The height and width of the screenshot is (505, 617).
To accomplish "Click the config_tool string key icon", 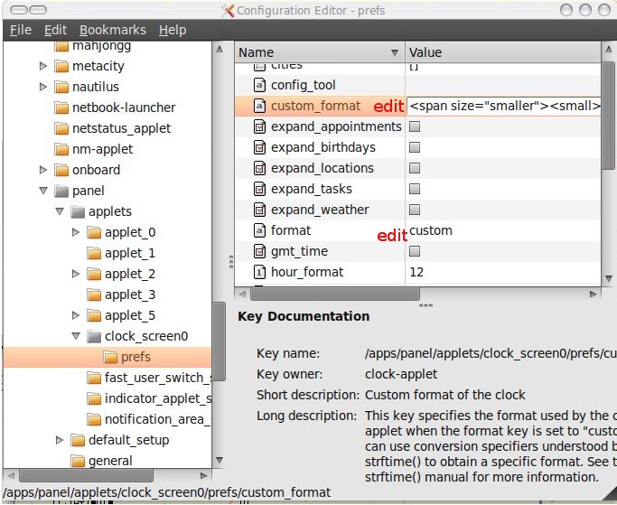I will [x=259, y=85].
